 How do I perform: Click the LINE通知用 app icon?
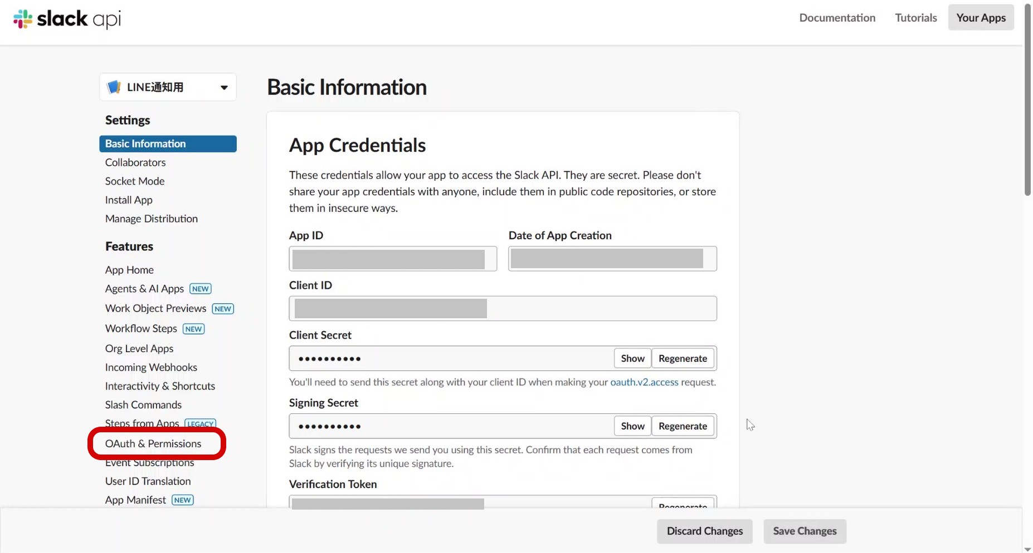[114, 87]
